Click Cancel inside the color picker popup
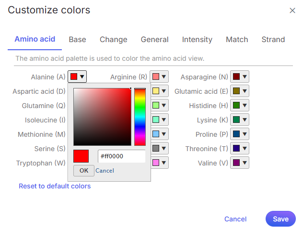 click(x=105, y=171)
